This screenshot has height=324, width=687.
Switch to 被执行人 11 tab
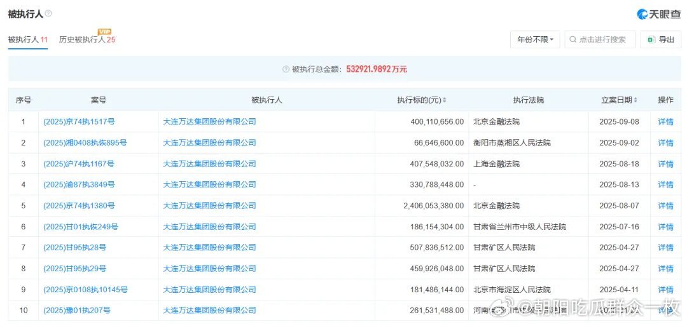[x=27, y=39]
